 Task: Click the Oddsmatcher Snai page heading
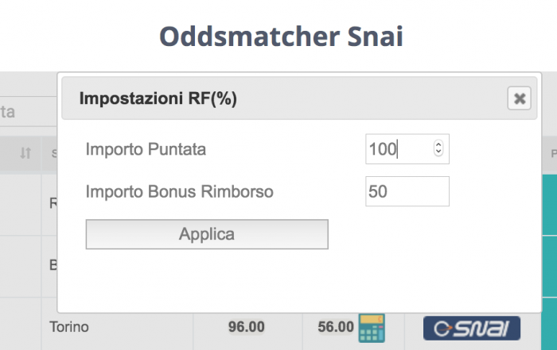pos(281,37)
